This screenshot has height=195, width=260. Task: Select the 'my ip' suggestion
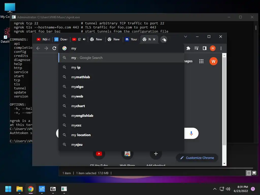point(121,67)
